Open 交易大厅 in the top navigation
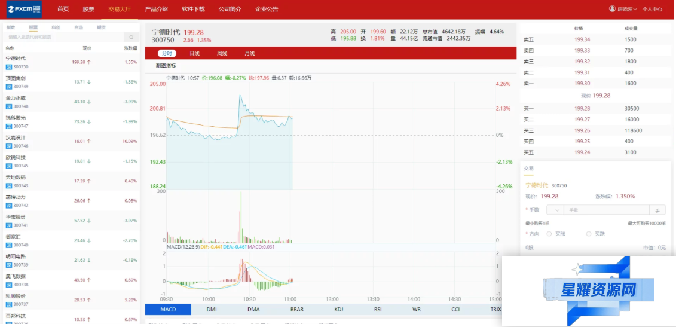Screen dimensions: 676x327 pyautogui.click(x=120, y=9)
